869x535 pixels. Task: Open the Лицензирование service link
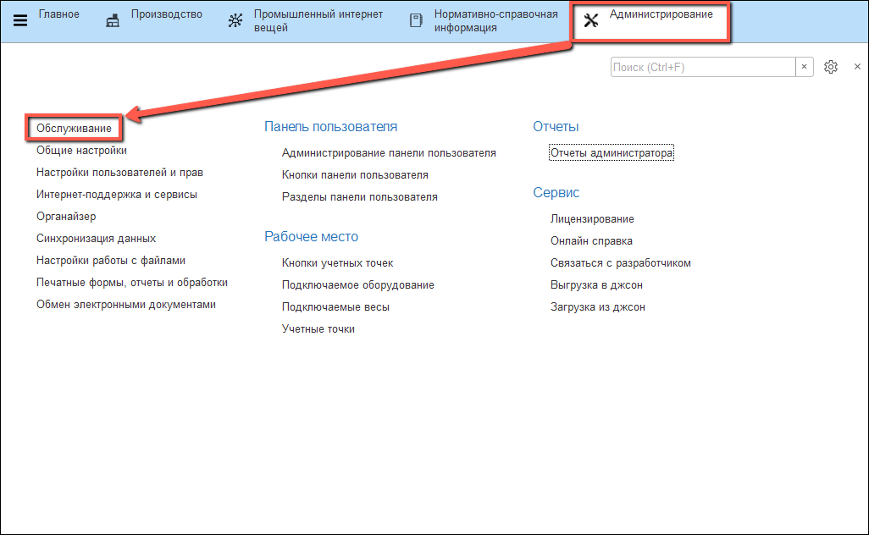point(592,219)
